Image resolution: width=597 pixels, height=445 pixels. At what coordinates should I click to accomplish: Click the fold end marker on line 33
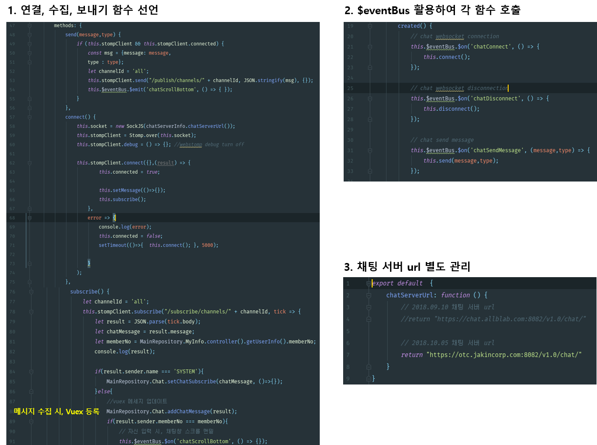coord(370,171)
